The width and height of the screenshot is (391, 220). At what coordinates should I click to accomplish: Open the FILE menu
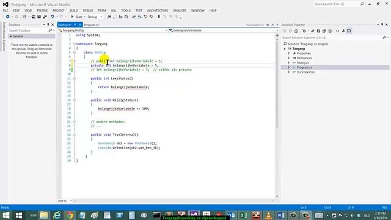5,10
